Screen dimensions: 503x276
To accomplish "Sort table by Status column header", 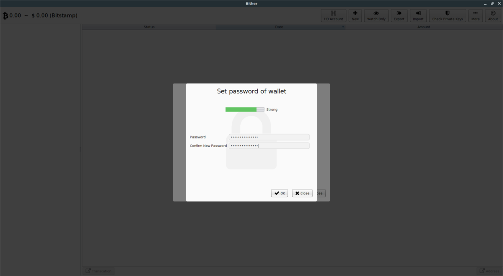I will pyautogui.click(x=149, y=27).
